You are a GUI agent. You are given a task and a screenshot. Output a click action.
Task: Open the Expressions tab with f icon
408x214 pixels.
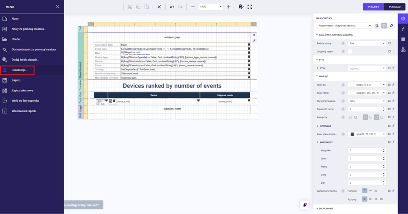pyautogui.click(x=403, y=29)
